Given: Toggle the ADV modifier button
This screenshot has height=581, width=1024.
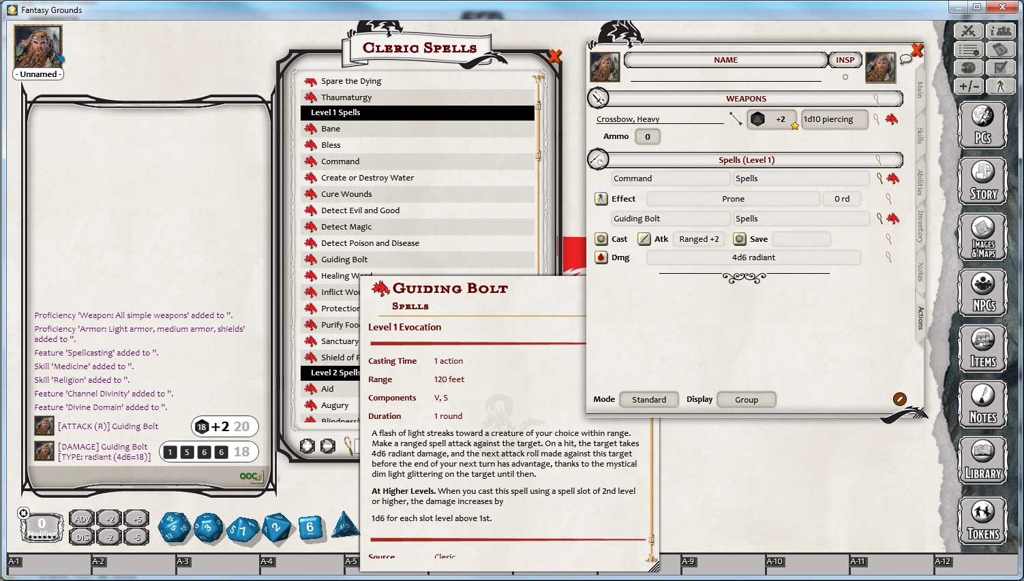Looking at the screenshot, I should click(x=82, y=519).
